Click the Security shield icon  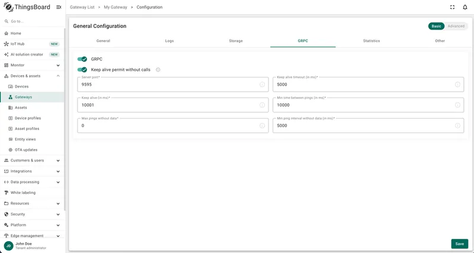7,215
